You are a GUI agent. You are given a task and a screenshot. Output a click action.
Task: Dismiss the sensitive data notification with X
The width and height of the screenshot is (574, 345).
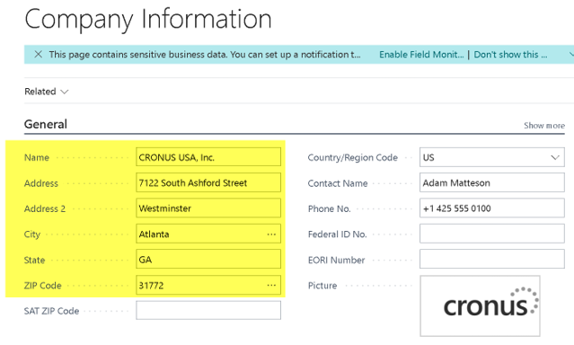tap(38, 55)
